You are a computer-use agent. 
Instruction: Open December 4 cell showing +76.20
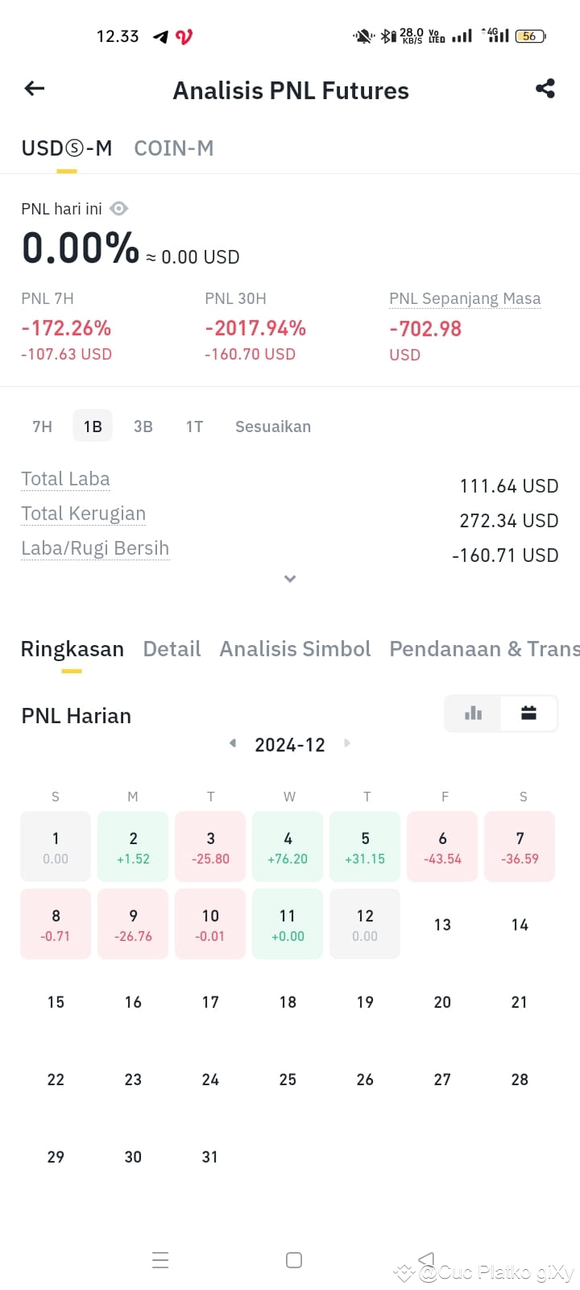(288, 847)
